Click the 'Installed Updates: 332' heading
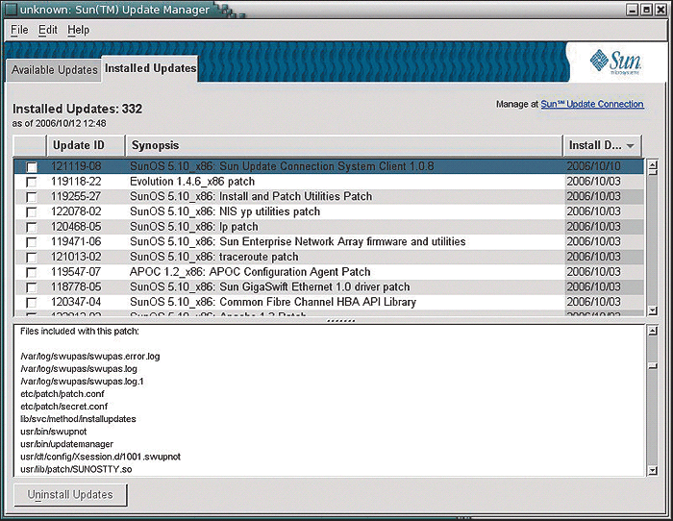Screen dimensions: 673x521 (x=77, y=109)
